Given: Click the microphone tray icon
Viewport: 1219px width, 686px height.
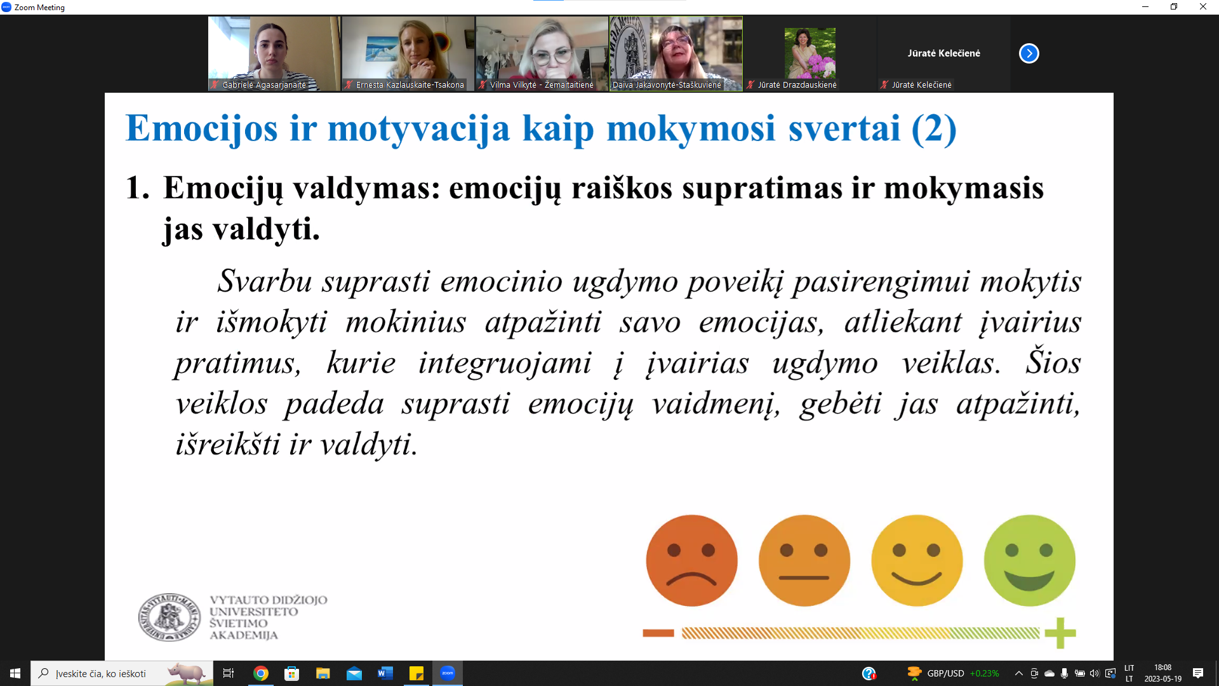Looking at the screenshot, I should tap(1064, 673).
